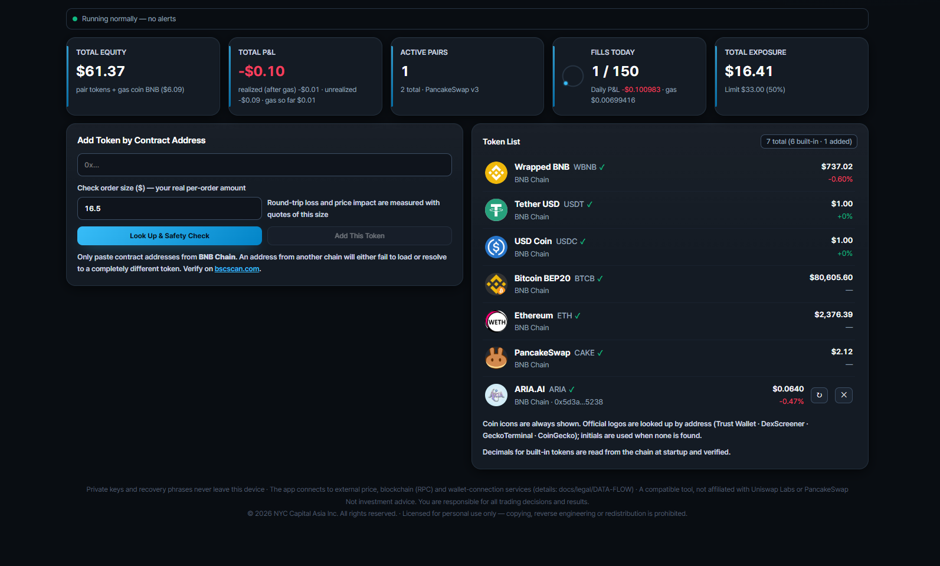Image resolution: width=940 pixels, height=566 pixels.
Task: Click the Daily P&L -$0.100983 value
Action: click(641, 90)
